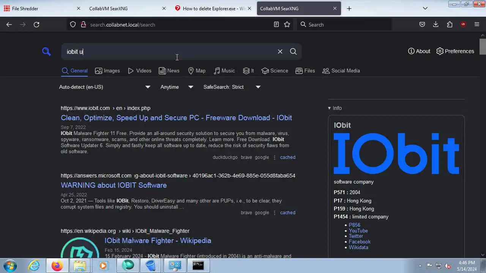Open Twitter link in info box
486x273 pixels.
click(356, 236)
